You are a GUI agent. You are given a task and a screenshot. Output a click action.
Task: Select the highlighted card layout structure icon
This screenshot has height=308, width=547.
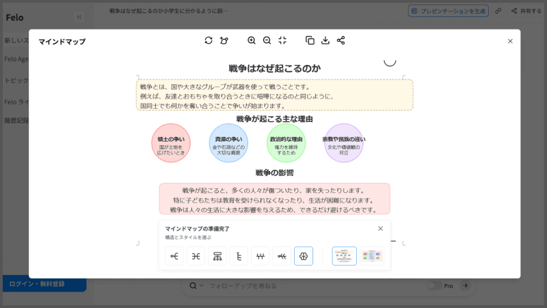[304, 256]
